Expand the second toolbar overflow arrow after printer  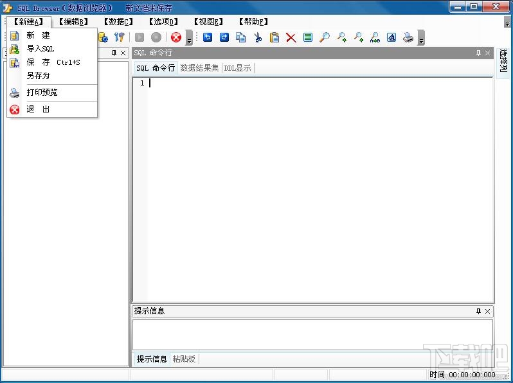[x=422, y=37]
